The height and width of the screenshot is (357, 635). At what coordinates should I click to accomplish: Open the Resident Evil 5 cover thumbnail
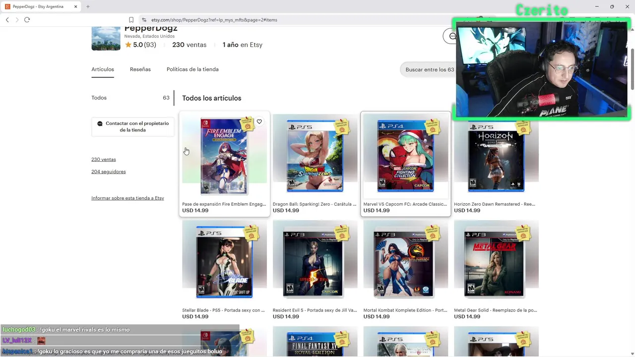[x=315, y=262]
